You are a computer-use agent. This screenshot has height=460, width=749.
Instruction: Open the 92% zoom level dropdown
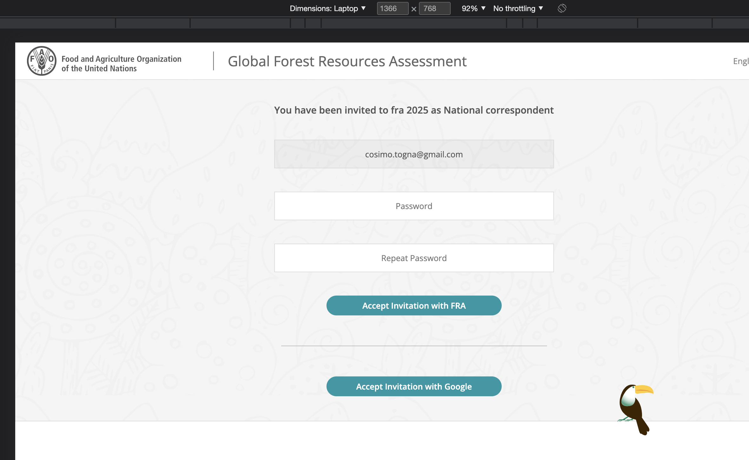473,8
